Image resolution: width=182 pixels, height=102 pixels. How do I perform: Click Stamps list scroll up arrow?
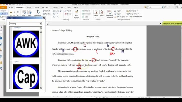point(41,28)
